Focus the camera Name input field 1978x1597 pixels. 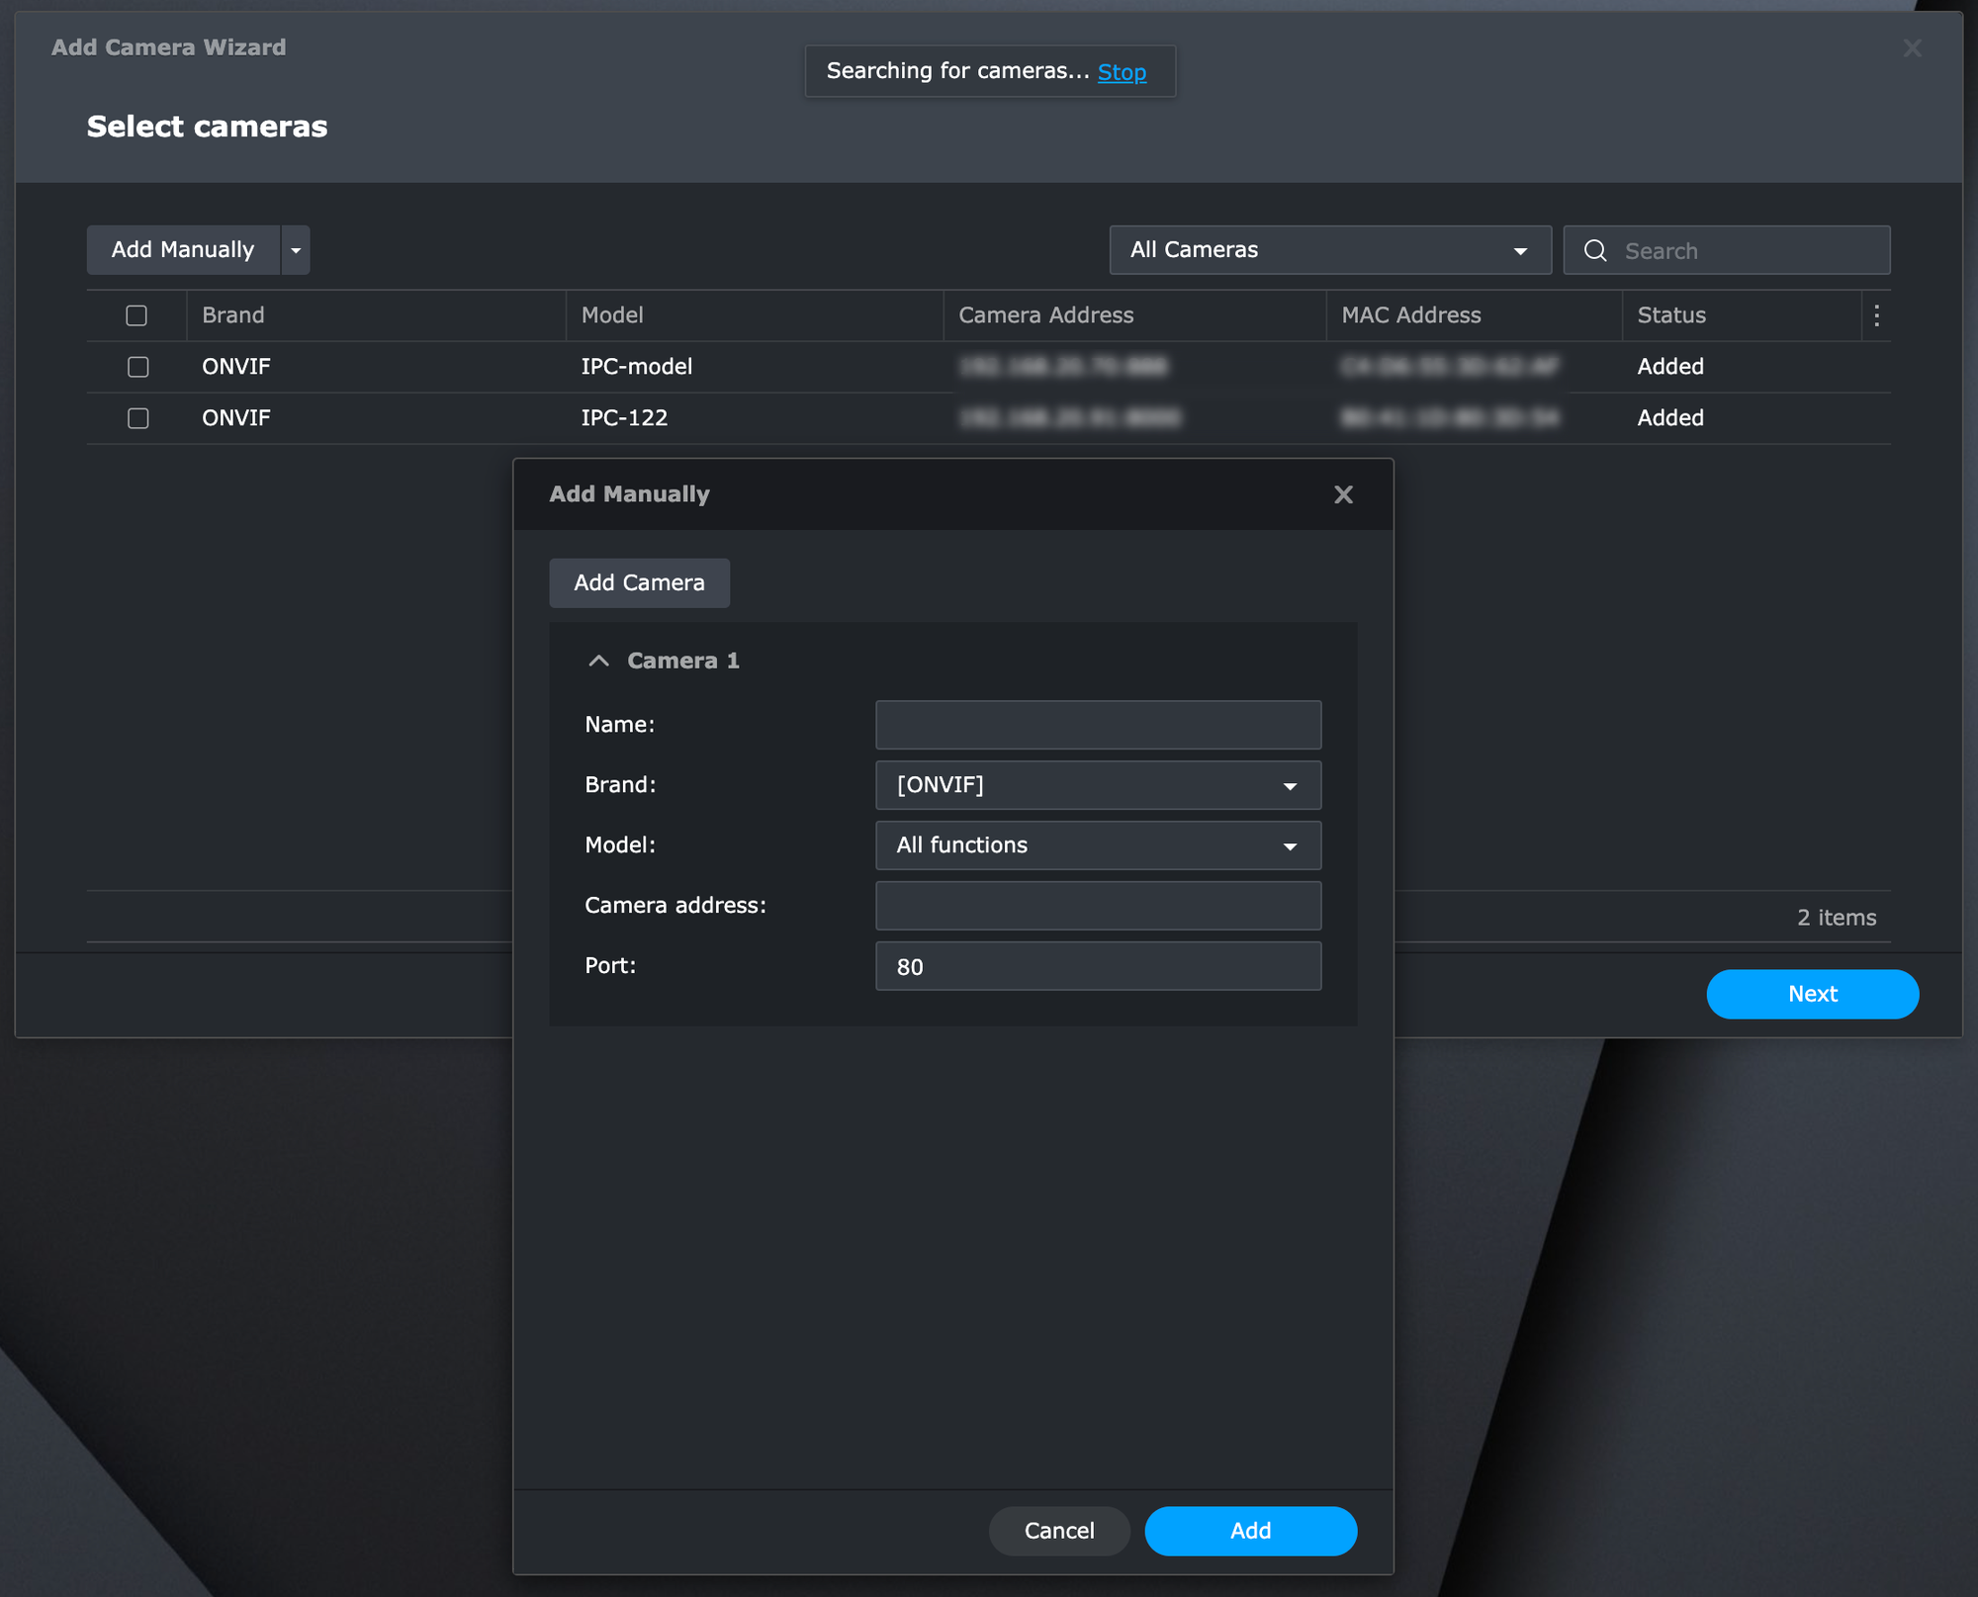point(1098,725)
